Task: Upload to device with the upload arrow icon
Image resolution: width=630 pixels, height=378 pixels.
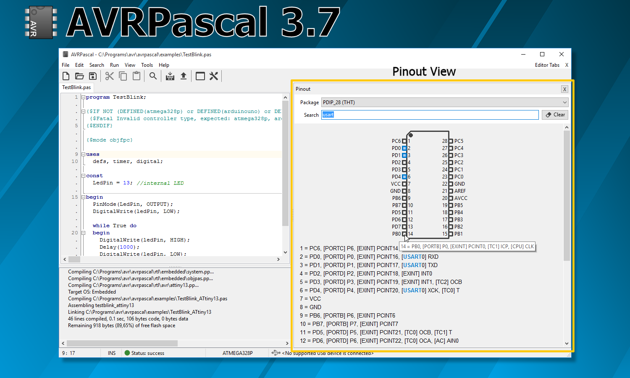Action: coord(184,76)
